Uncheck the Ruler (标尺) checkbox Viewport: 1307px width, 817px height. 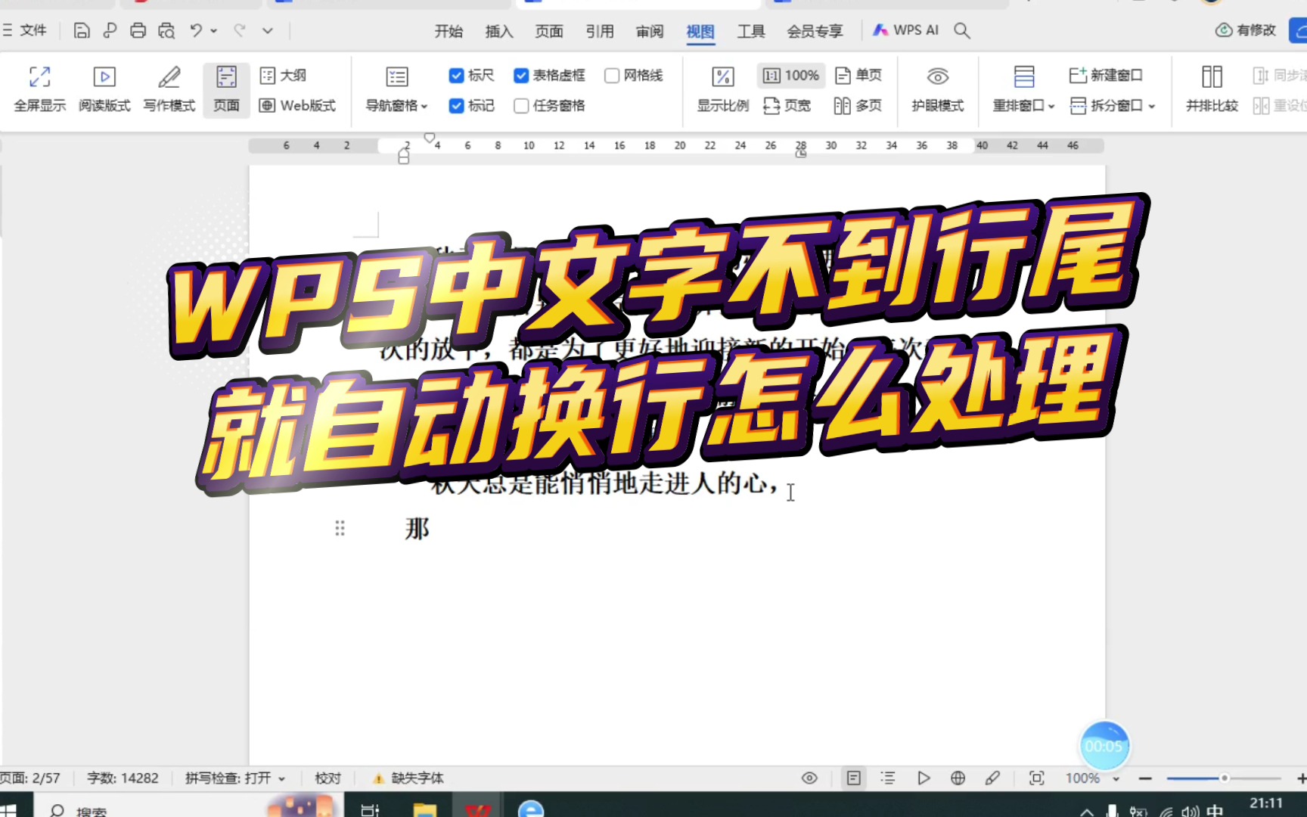pyautogui.click(x=456, y=75)
